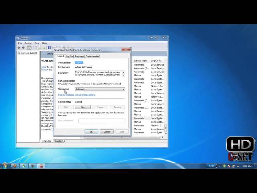The image size is (257, 193).
Task: Click the greyed Pause button in dialog
Action: (100, 107)
